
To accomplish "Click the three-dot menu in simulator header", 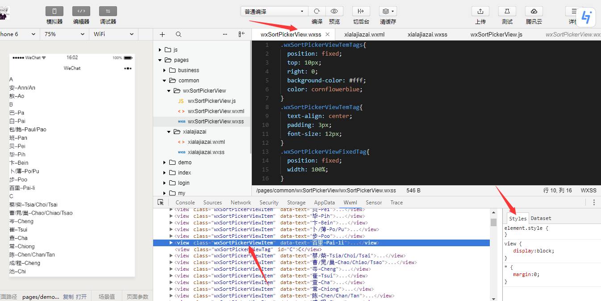I will (128, 68).
